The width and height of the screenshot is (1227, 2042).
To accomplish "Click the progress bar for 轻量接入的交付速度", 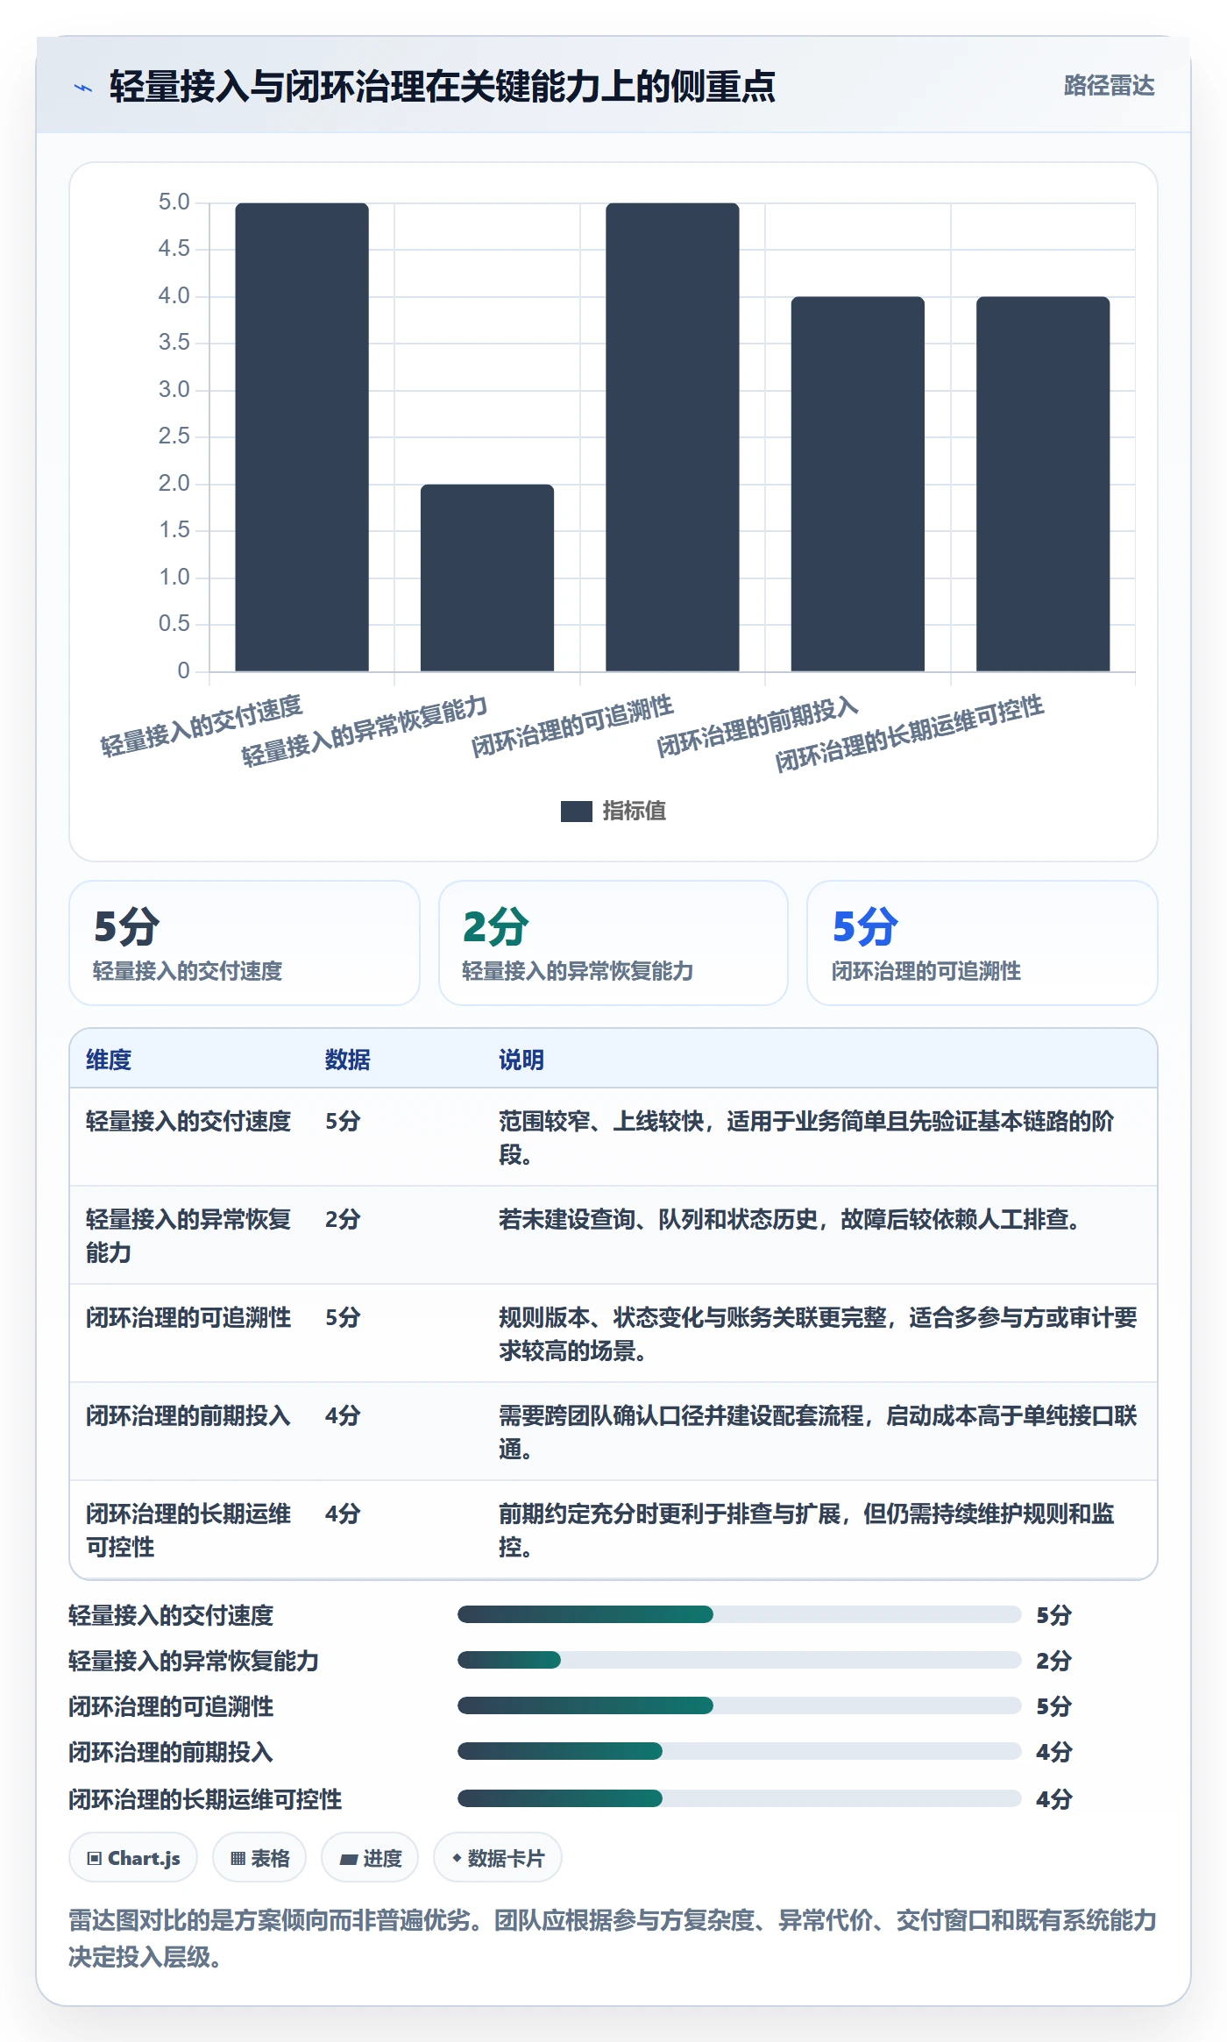I will coord(740,1614).
